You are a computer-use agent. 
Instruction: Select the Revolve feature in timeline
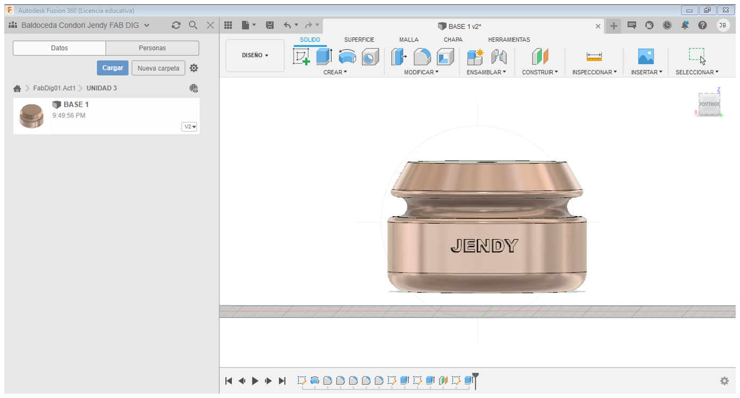(x=315, y=380)
